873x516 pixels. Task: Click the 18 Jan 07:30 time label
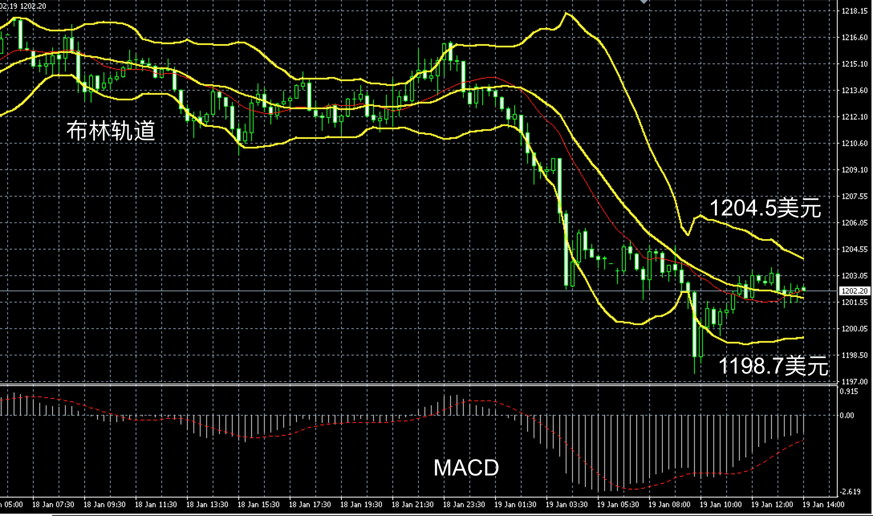pos(53,504)
